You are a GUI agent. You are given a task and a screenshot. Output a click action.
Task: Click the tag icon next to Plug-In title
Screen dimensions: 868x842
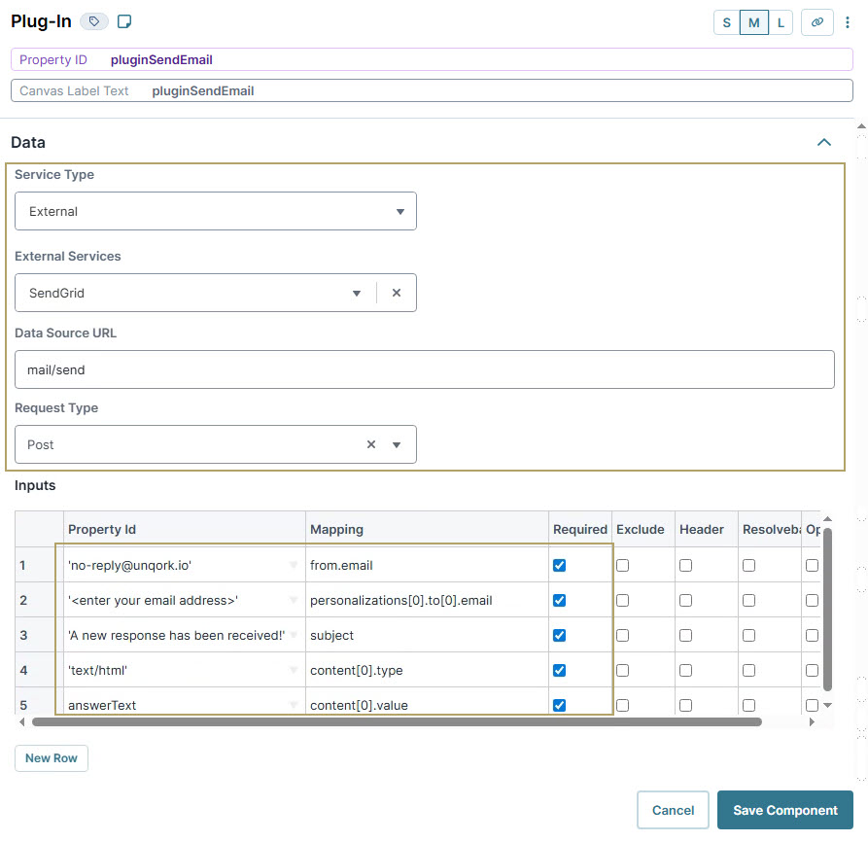click(x=93, y=20)
